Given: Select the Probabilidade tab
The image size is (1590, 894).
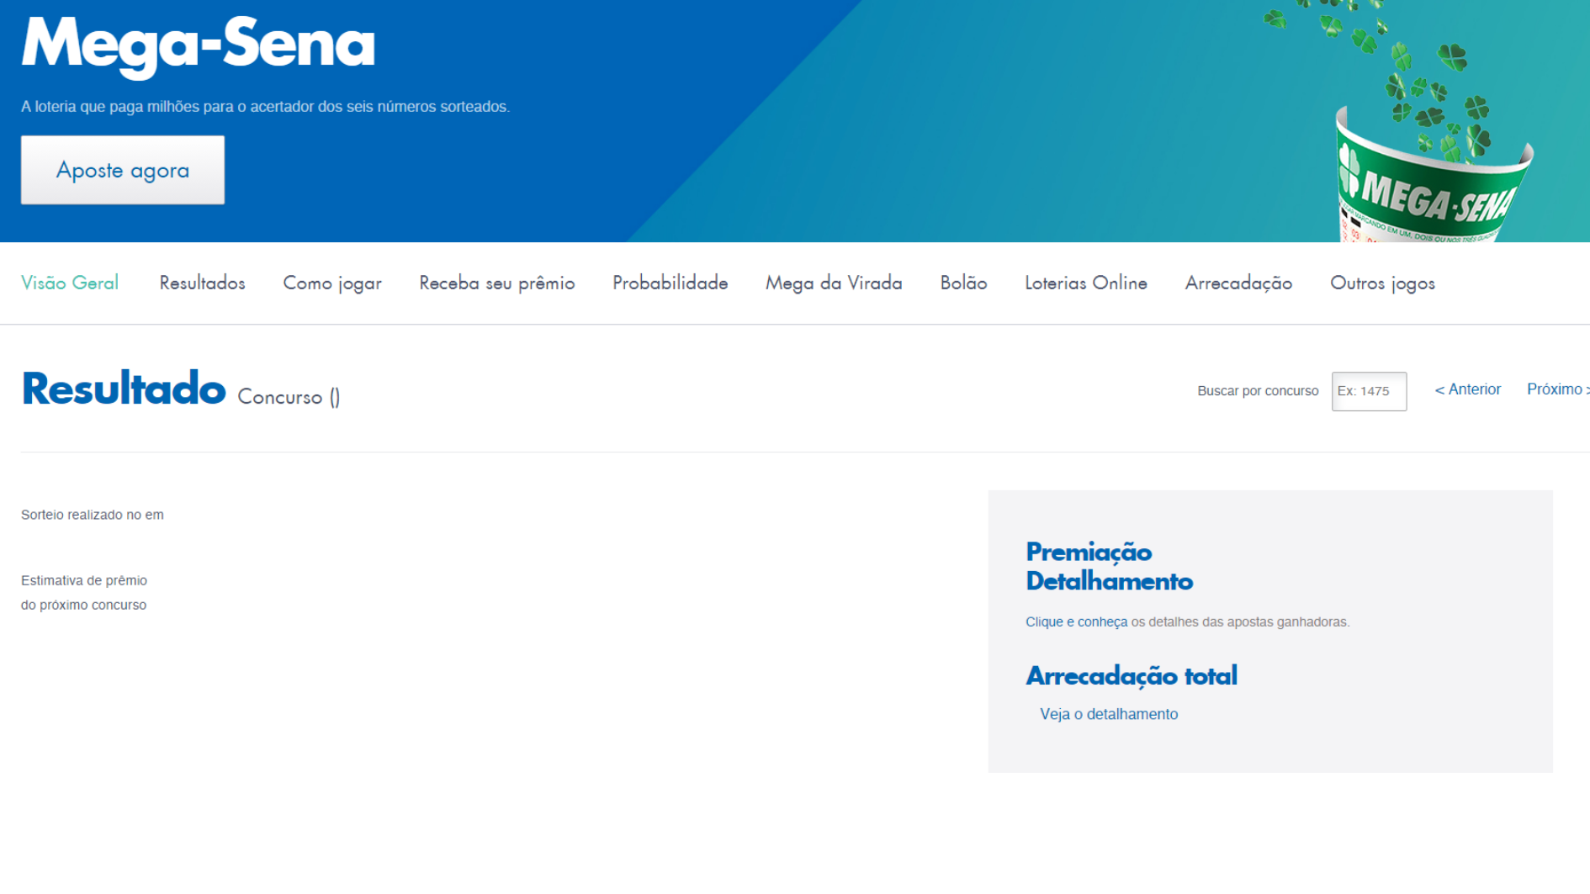Looking at the screenshot, I should [x=670, y=283].
